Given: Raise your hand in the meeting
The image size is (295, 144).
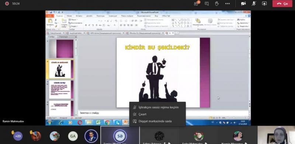Looking at the screenshot, I should [x=217, y=4].
